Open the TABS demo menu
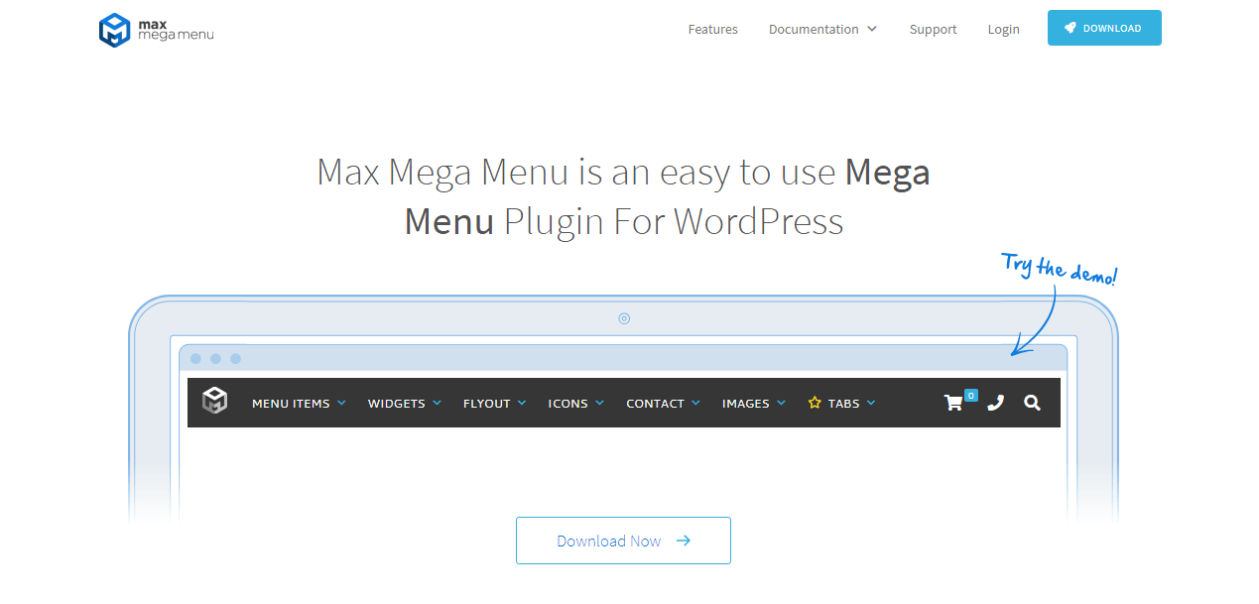The width and height of the screenshot is (1259, 604). click(x=842, y=404)
